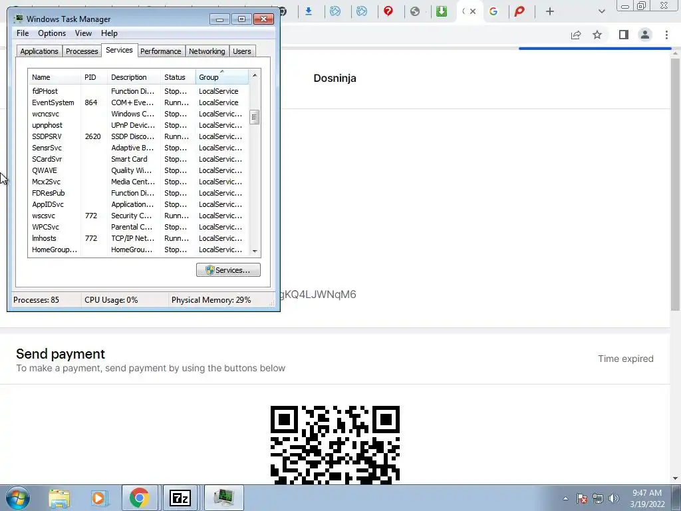
Task: Open the green download-arrow browser tab
Action: click(442, 11)
